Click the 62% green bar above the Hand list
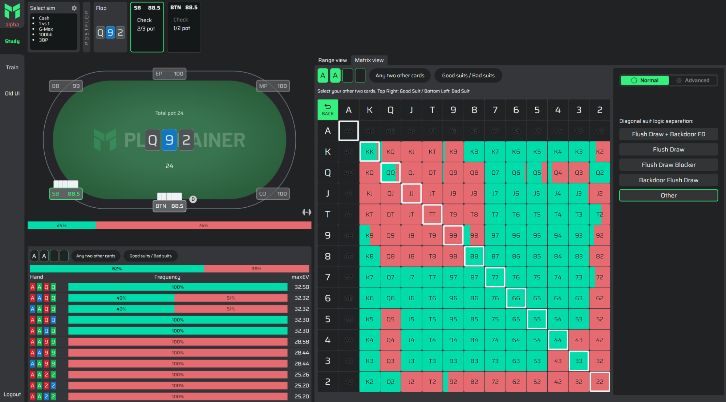Viewport: 726px width, 402px height. pyautogui.click(x=117, y=269)
